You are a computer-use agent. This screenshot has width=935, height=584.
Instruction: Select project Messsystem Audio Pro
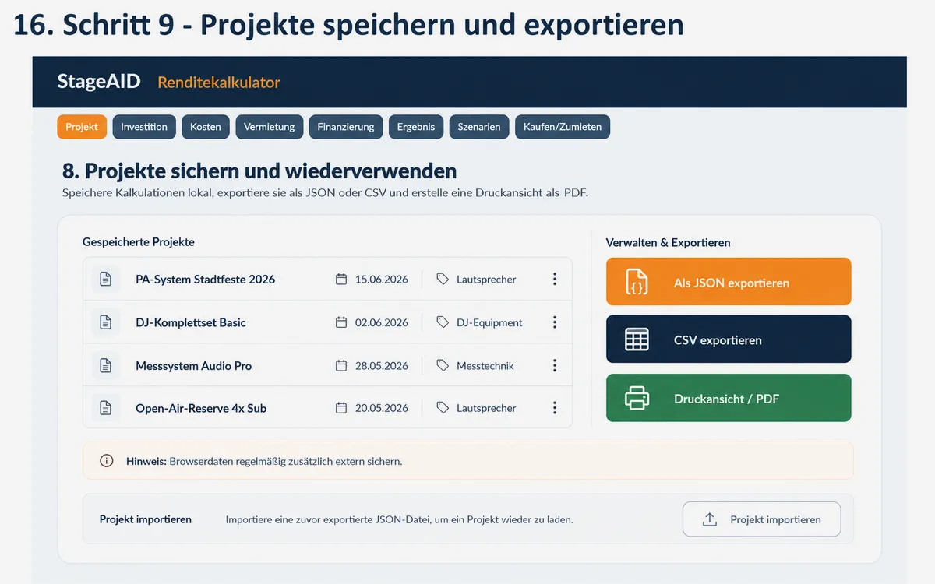pos(193,365)
